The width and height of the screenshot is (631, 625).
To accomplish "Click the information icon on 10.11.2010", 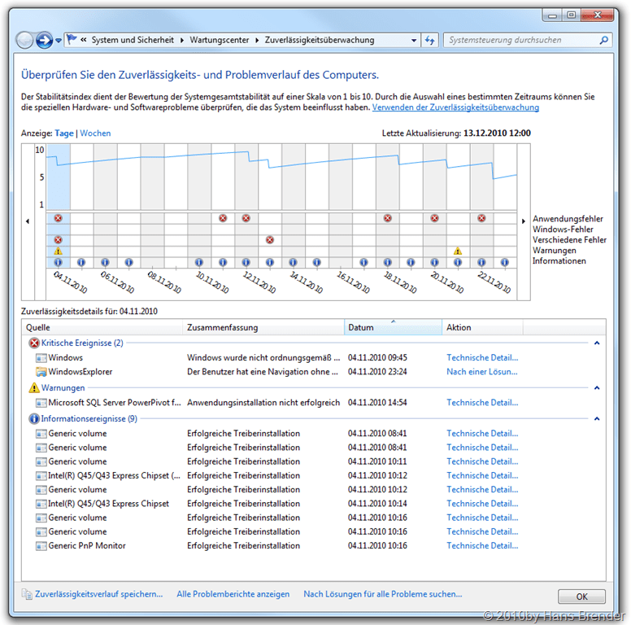I will click(199, 263).
